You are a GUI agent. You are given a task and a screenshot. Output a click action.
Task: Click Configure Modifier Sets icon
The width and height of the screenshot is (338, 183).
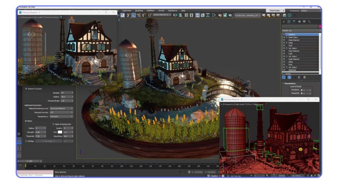[305, 77]
